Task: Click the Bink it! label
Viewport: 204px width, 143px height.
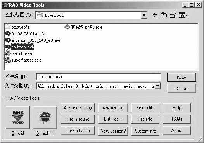Action: [x=18, y=133]
